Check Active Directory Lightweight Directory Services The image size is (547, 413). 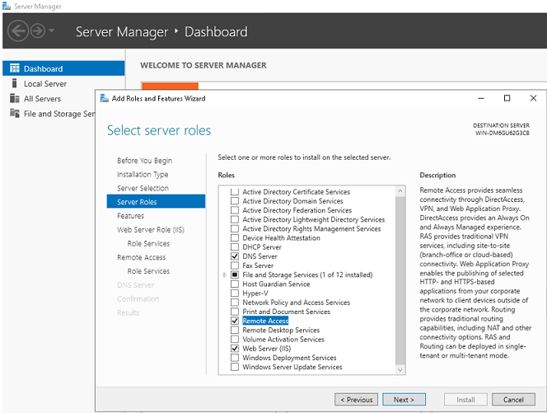coord(235,219)
